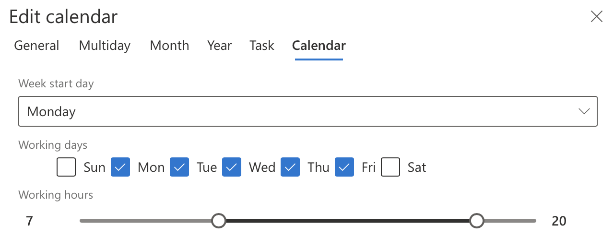Image resolution: width=614 pixels, height=238 pixels.
Task: Click the active Calendar tab
Action: click(319, 46)
